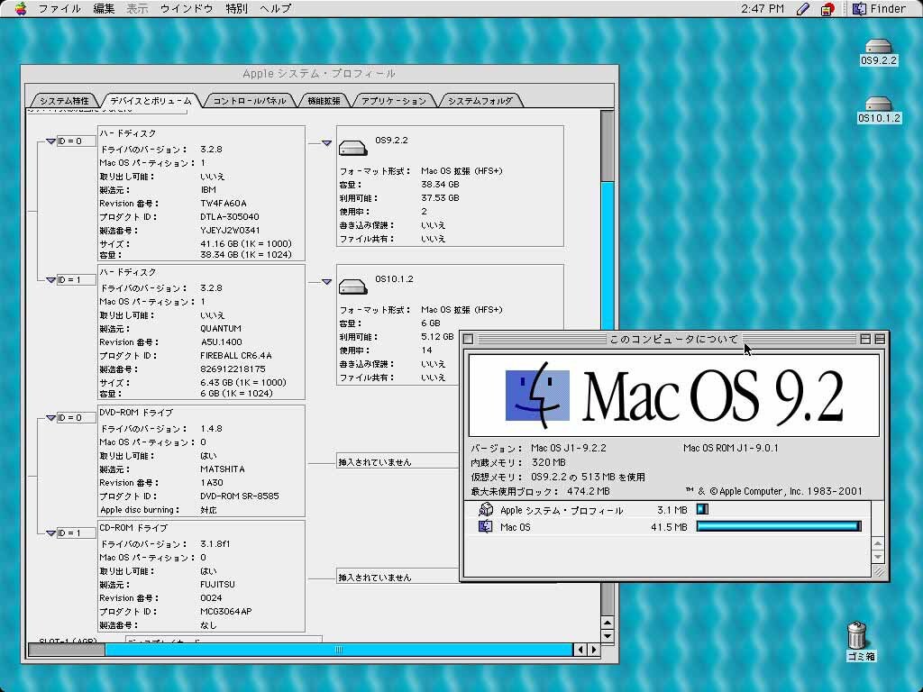Click the OS10.1.2 volume icon in profiler
Screen dimensions: 923x692
click(x=352, y=287)
